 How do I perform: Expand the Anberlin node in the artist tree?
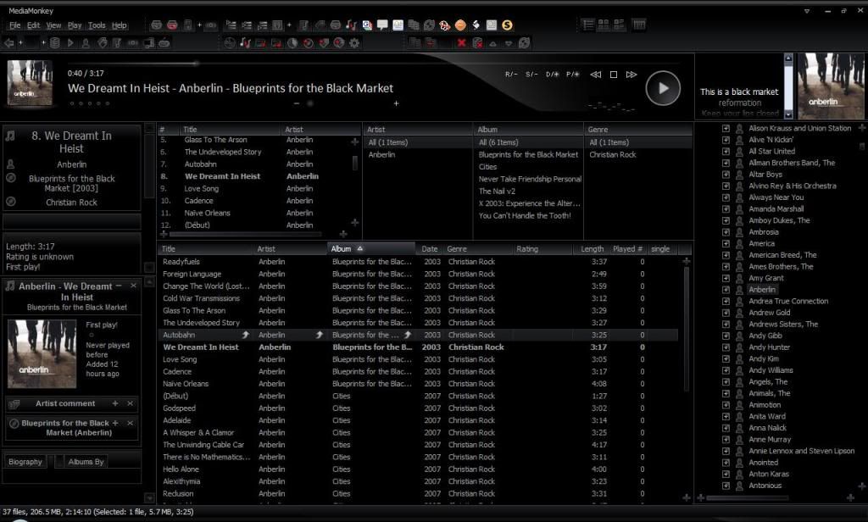[x=726, y=290]
